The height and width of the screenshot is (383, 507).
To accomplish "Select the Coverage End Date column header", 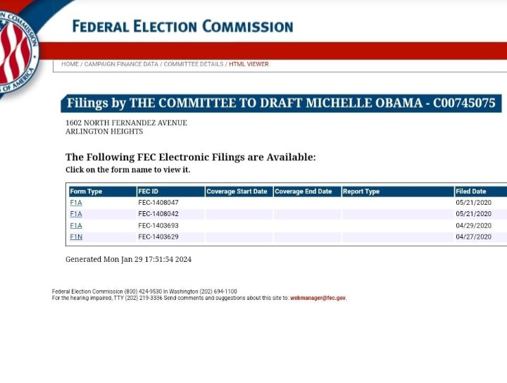I will click(x=303, y=191).
